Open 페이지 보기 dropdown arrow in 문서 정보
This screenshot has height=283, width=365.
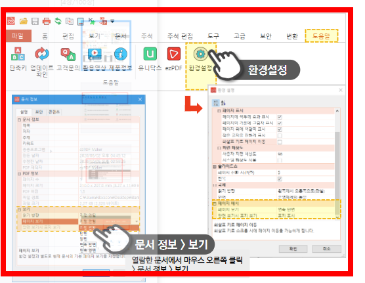click(137, 221)
